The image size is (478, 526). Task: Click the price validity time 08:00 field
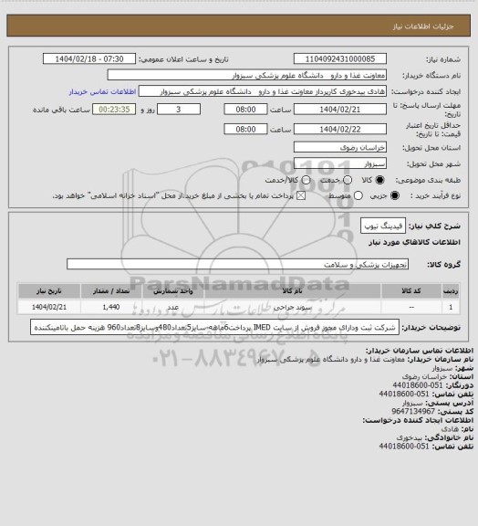(x=245, y=129)
